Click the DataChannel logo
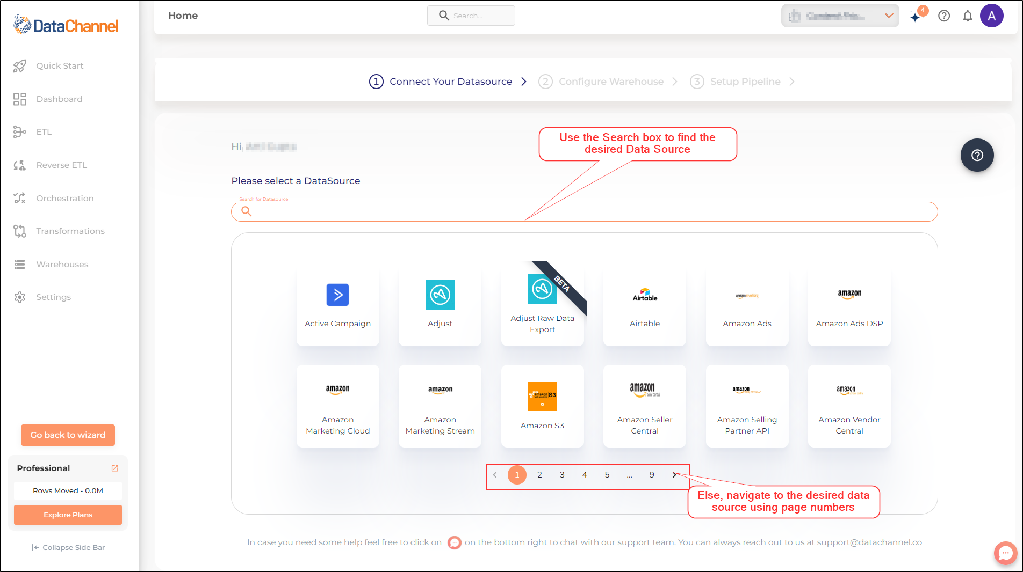Image resolution: width=1023 pixels, height=572 pixels. pos(66,25)
